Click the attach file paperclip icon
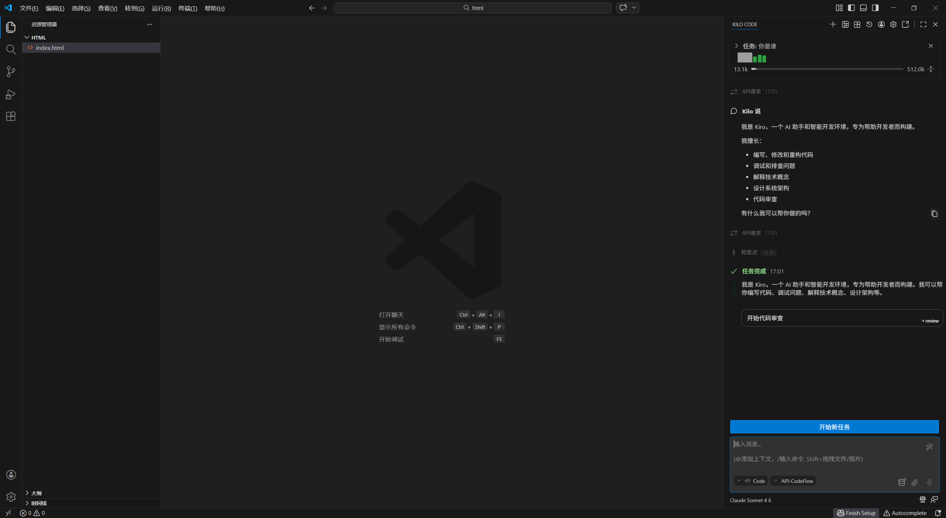This screenshot has width=946, height=518. (x=915, y=482)
